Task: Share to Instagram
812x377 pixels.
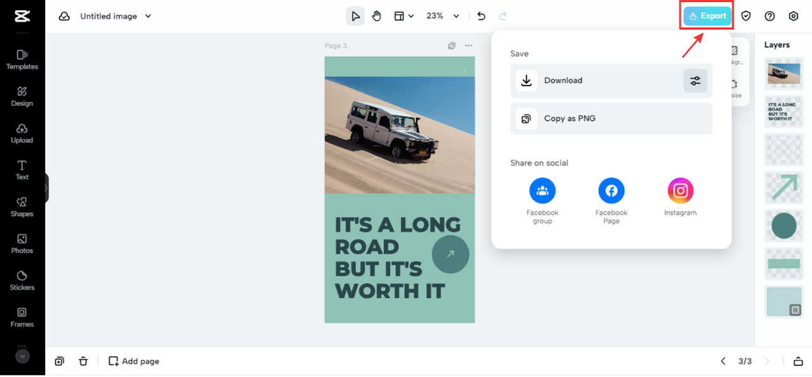Action: [681, 197]
